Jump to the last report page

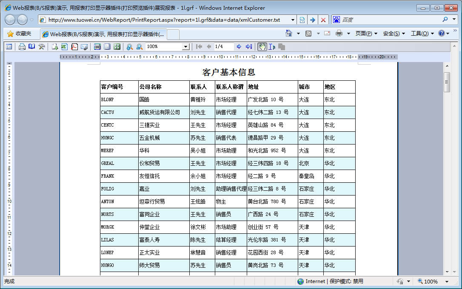tap(249, 47)
